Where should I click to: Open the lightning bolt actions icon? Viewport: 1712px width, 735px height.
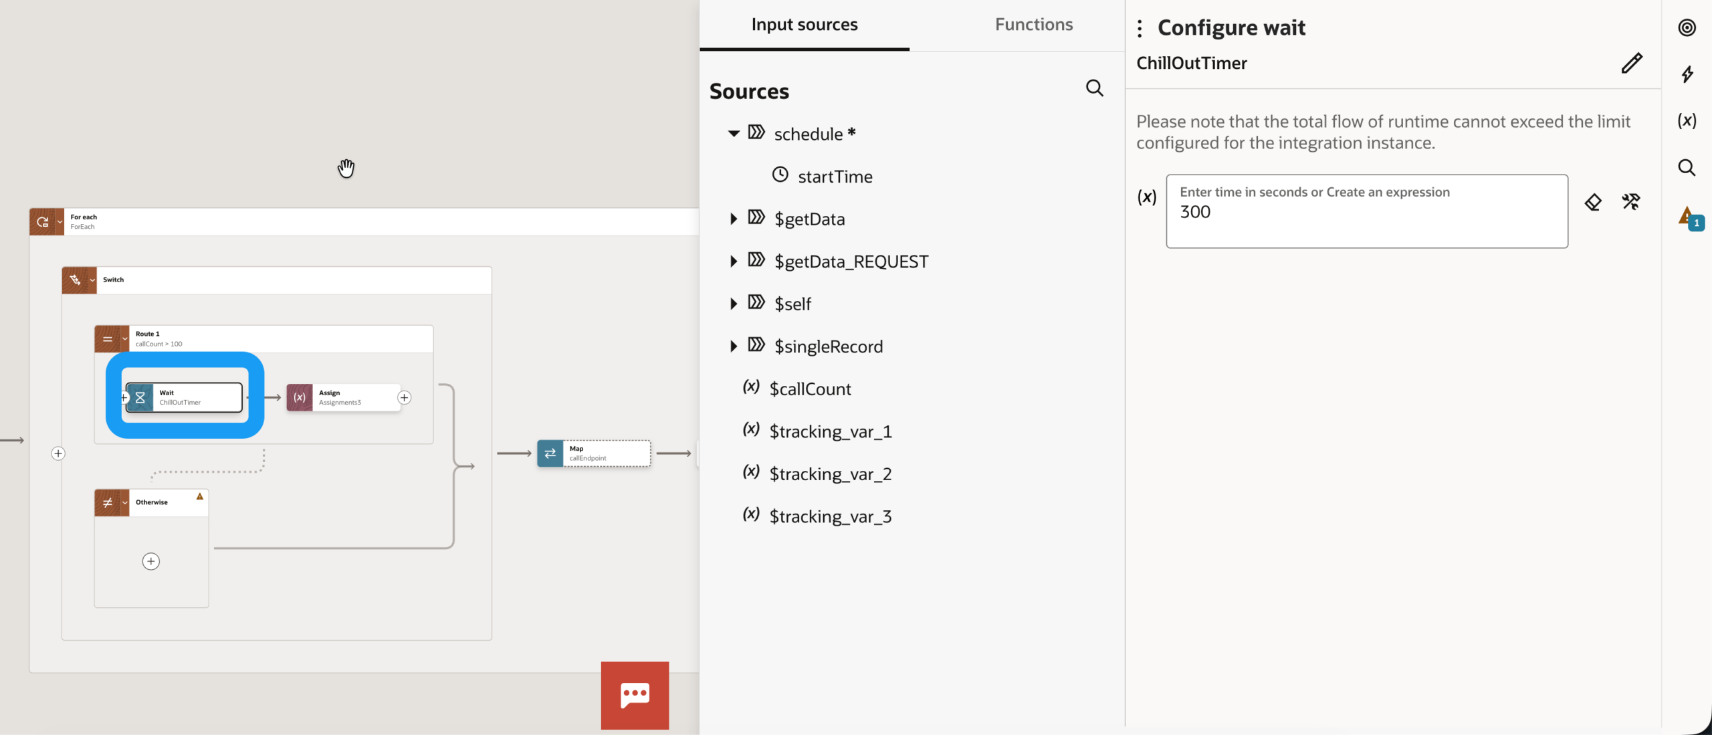point(1687,74)
